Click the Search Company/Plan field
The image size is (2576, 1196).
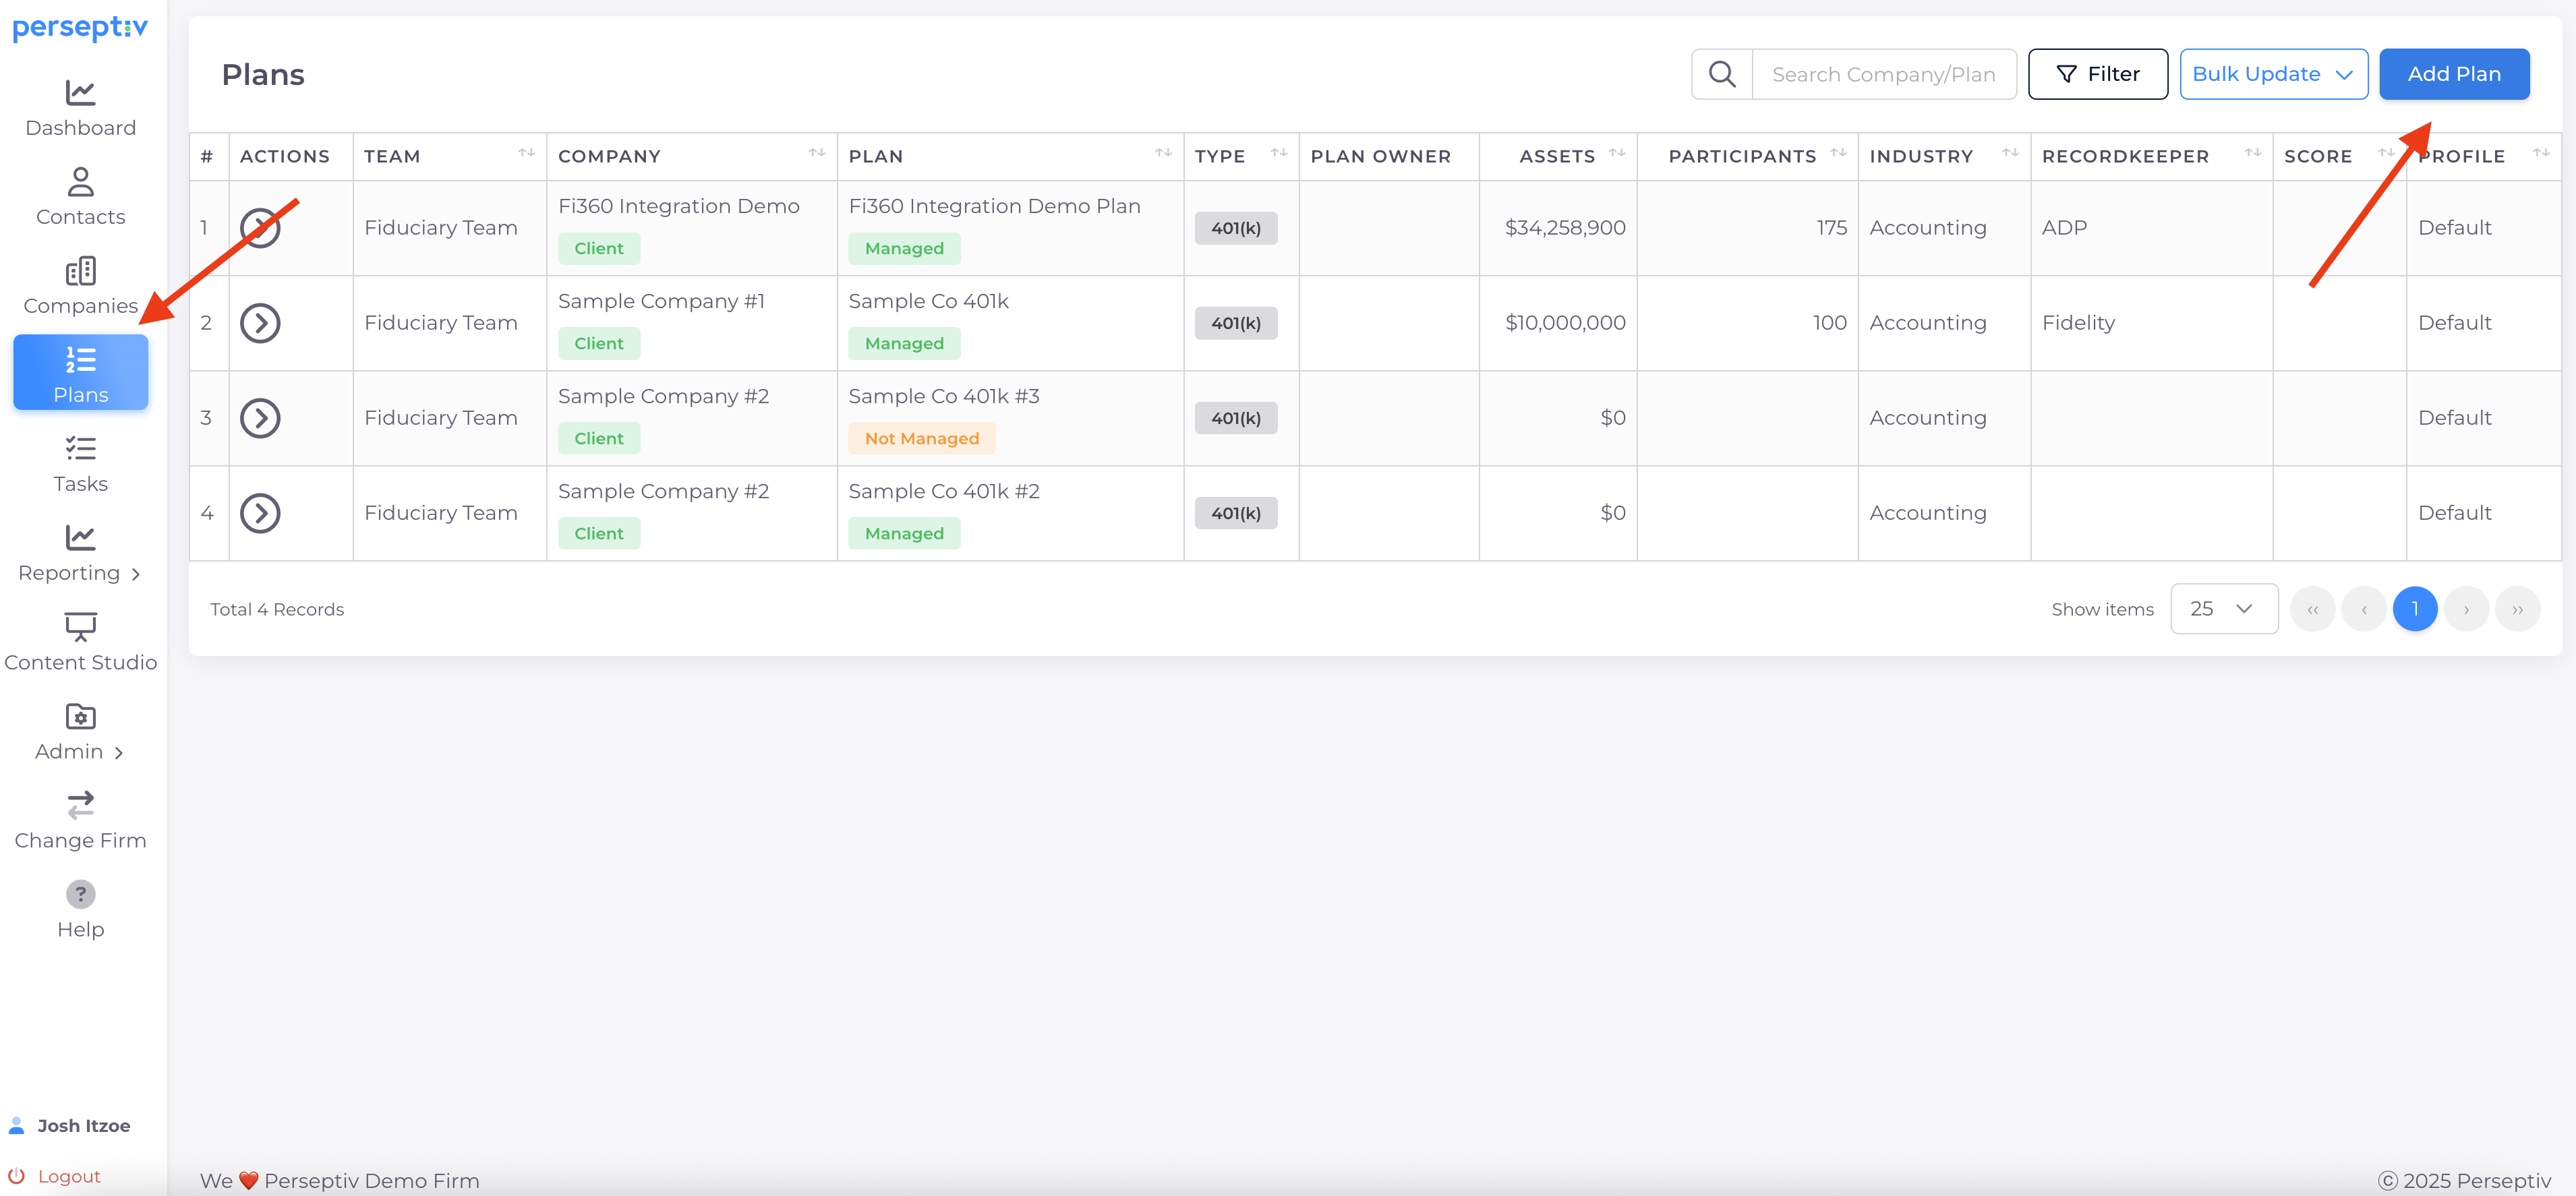click(1883, 74)
